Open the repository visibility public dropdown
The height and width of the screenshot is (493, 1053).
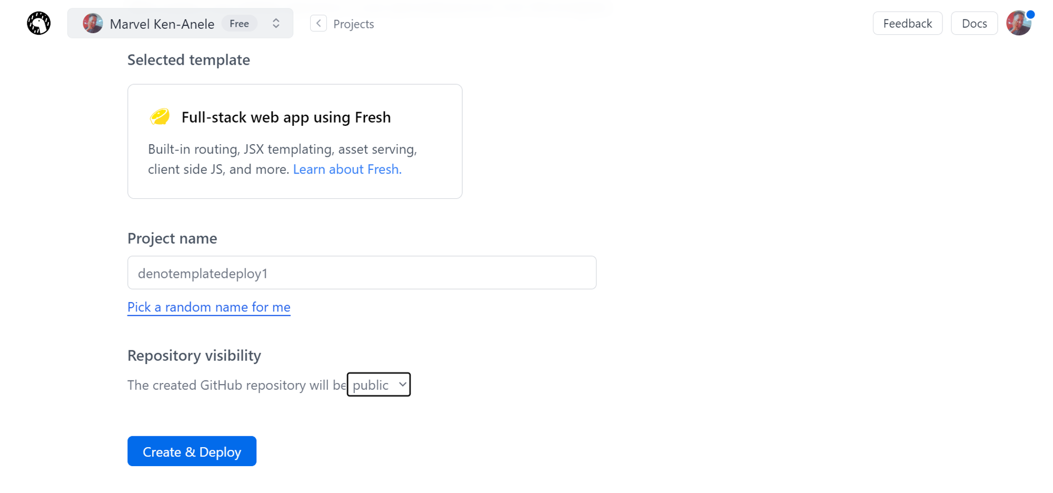coord(379,385)
